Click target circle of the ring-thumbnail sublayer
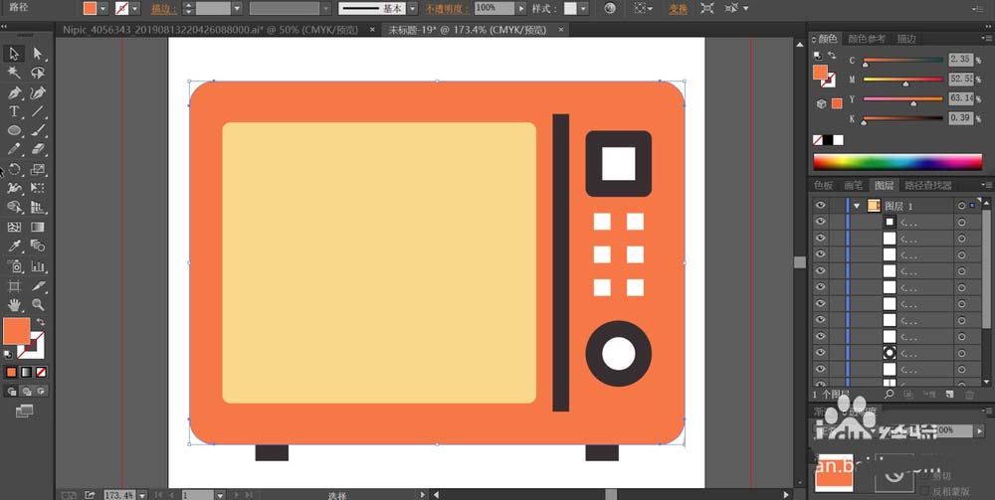The image size is (995, 500). tap(961, 352)
